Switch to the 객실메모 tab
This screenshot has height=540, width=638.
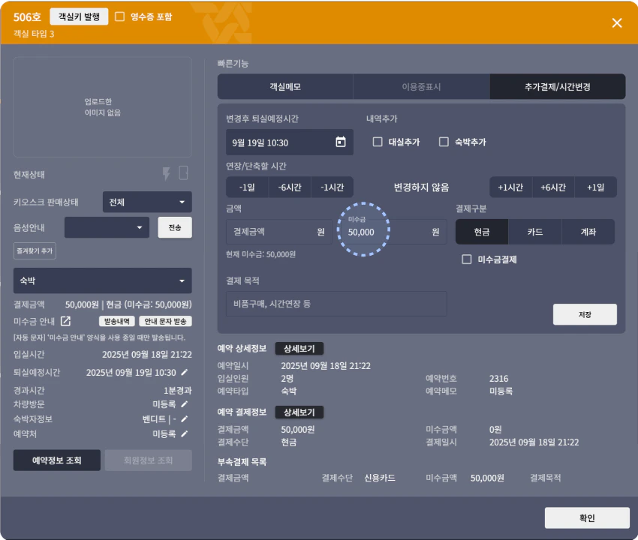point(285,86)
